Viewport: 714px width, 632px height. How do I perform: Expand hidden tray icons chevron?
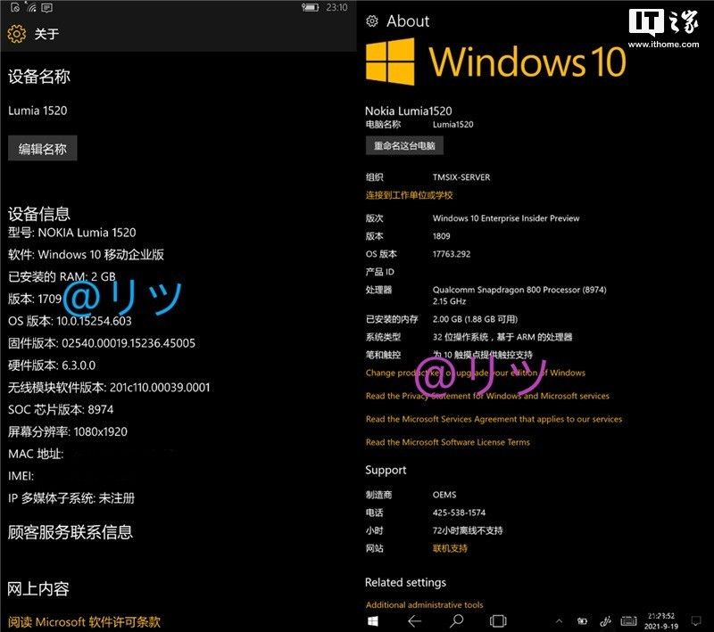coord(560,621)
